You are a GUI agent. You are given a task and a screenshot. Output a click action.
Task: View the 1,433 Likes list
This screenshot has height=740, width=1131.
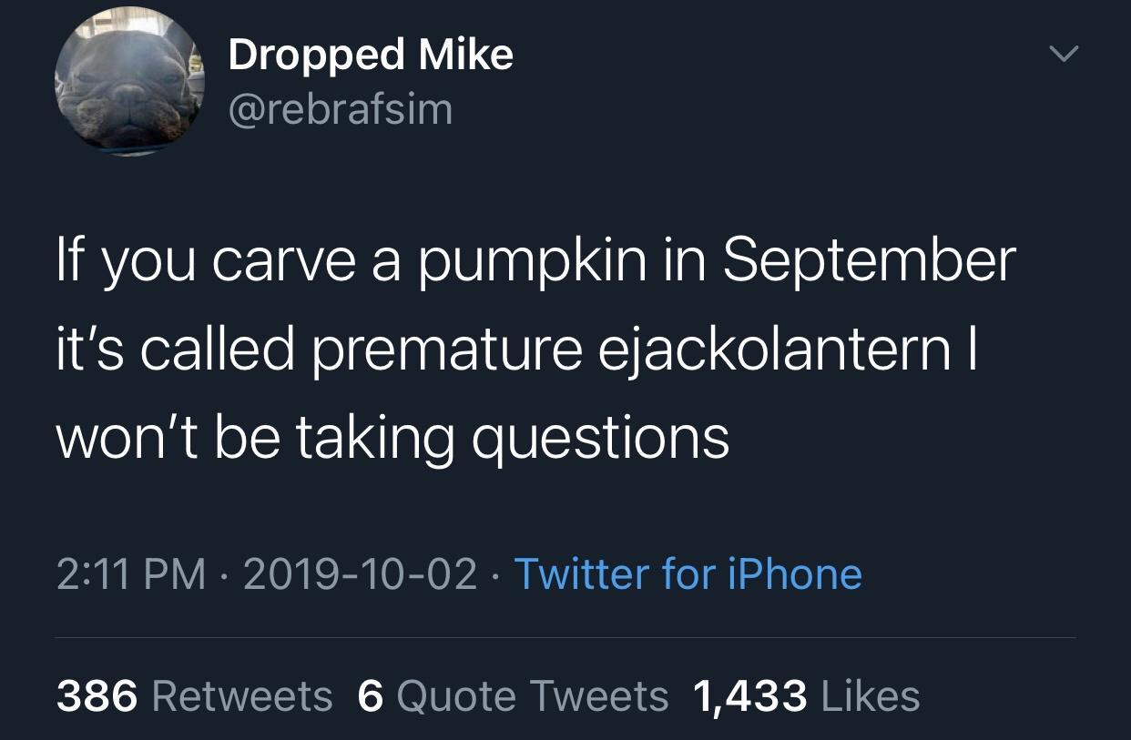(807, 696)
